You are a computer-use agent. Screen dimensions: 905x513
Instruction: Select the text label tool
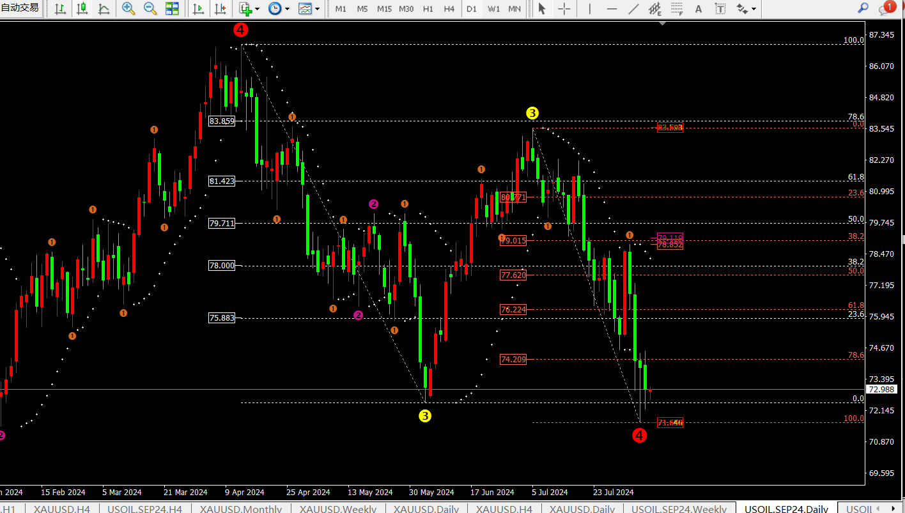[x=720, y=9]
